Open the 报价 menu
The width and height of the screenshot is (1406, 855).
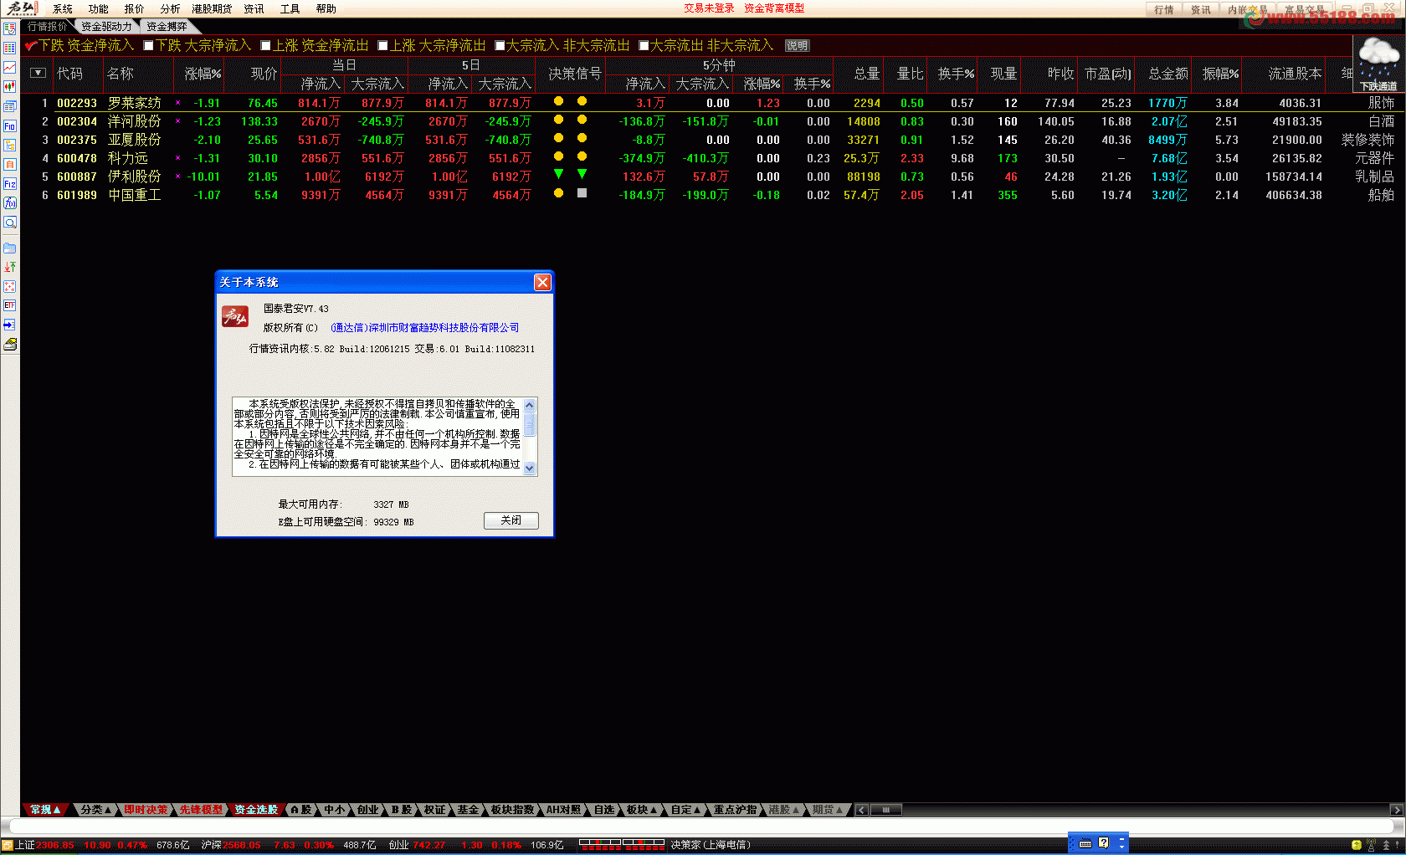click(x=135, y=8)
